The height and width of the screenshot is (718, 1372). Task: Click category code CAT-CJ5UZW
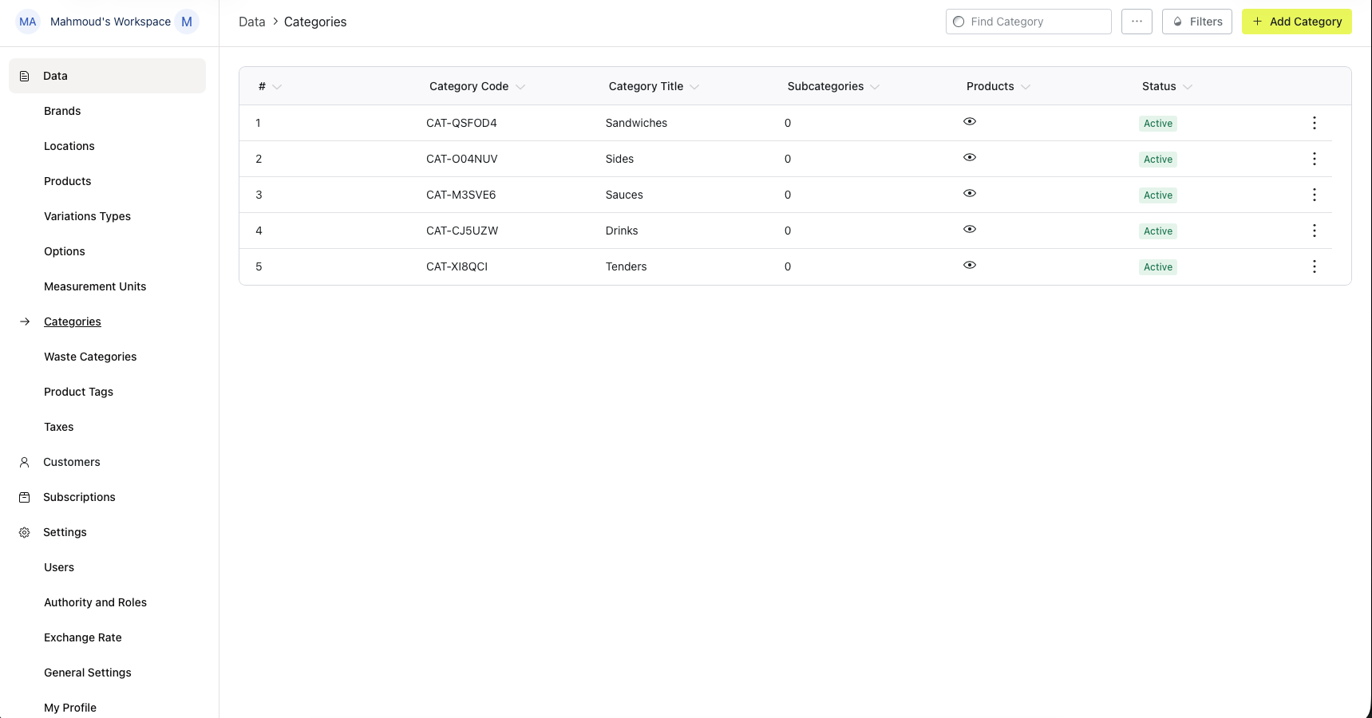(462, 231)
